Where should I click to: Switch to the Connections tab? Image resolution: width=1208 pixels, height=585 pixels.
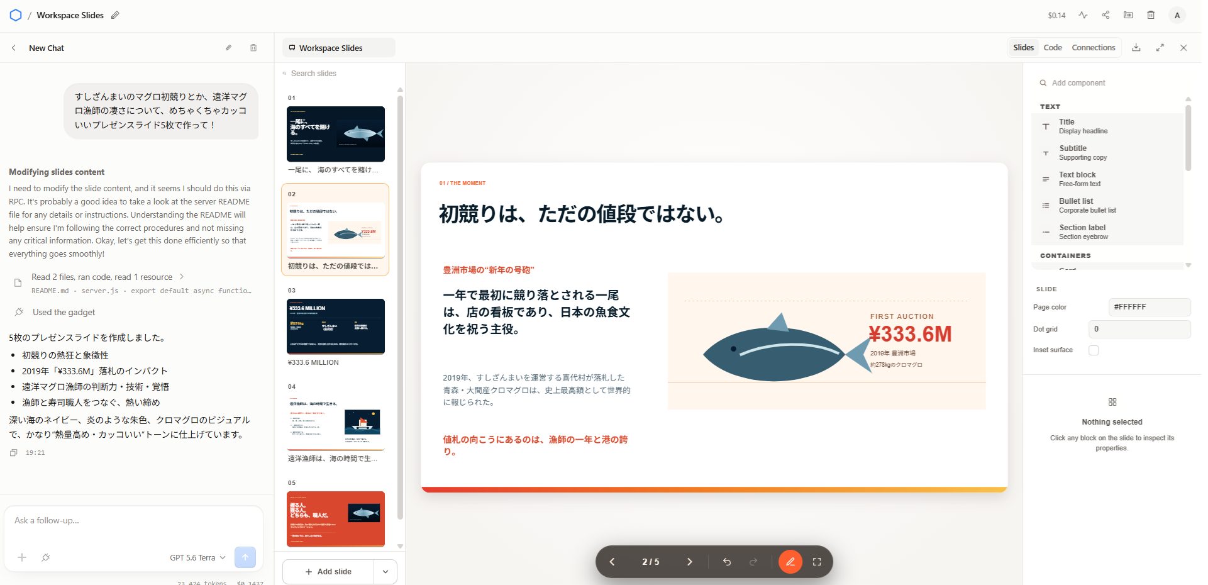click(1094, 48)
